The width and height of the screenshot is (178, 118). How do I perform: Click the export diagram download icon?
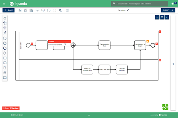[x=43, y=10]
